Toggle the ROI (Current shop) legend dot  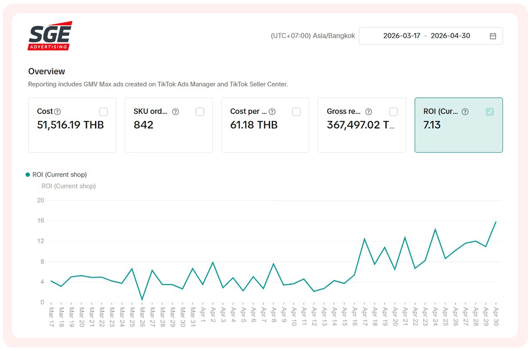click(x=28, y=175)
